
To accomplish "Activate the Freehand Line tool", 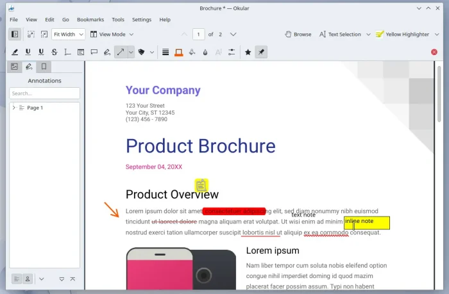I will click(x=106, y=52).
